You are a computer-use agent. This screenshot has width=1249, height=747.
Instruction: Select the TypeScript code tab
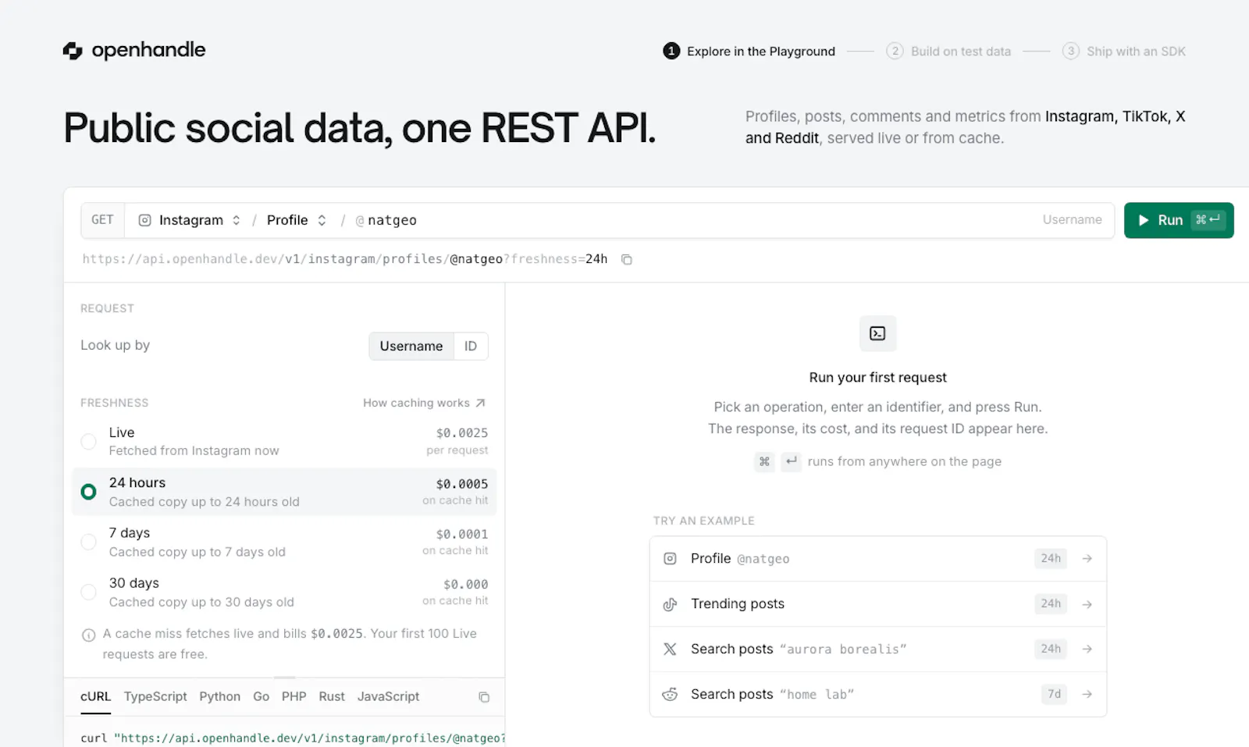(155, 696)
